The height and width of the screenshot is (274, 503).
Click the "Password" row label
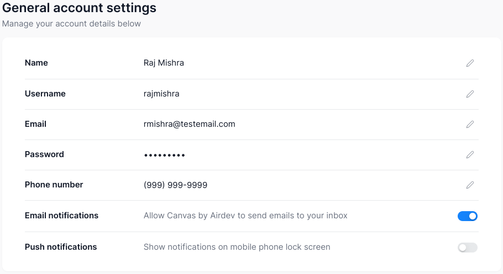pos(44,154)
